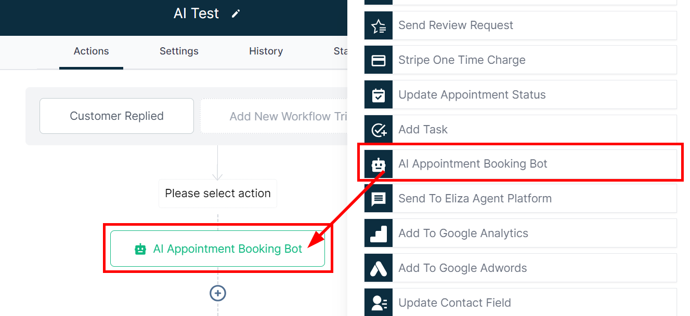This screenshot has height=316, width=690.
Task: Switch to the Settings tab
Action: coord(179,51)
